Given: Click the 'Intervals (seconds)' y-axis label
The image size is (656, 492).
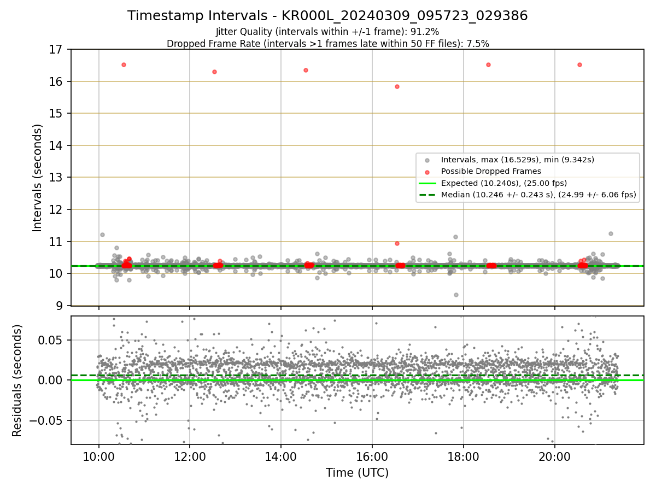Looking at the screenshot, I should (38, 178).
